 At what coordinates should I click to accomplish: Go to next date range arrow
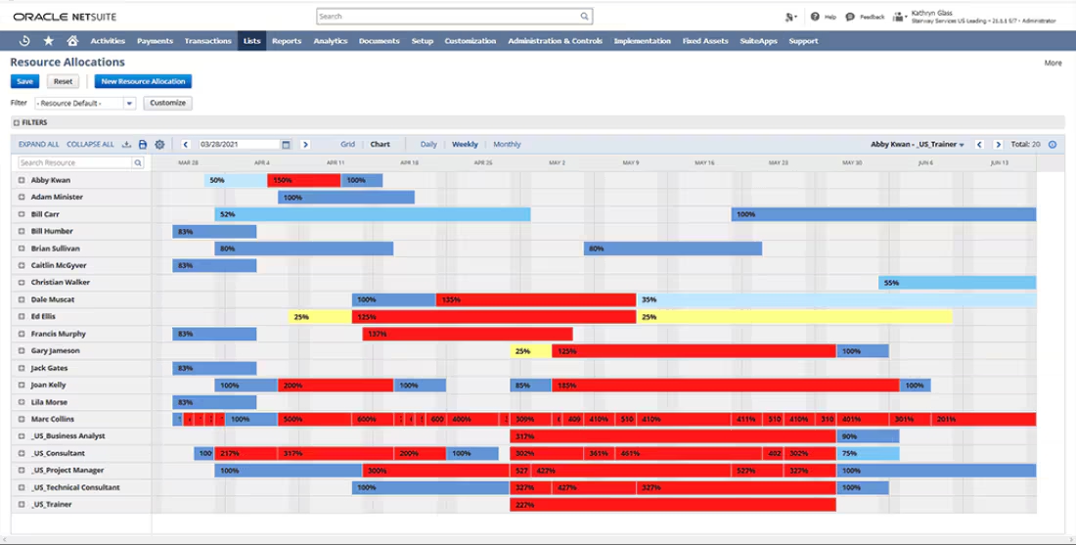(305, 144)
